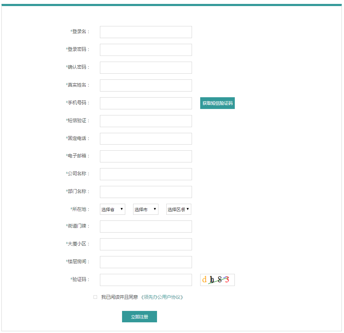
Task: Focus the 大厦小区 text box
Action: click(x=146, y=244)
